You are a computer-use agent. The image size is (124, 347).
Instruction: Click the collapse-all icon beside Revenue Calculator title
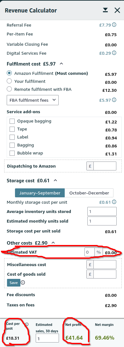pos(106,10)
